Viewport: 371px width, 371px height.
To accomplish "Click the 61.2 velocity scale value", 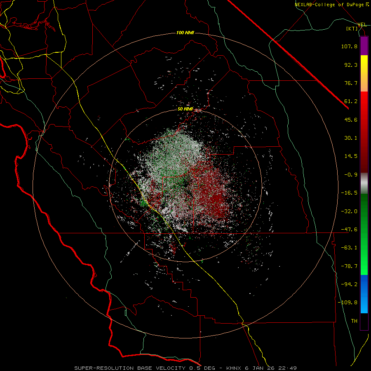I will tap(351, 101).
